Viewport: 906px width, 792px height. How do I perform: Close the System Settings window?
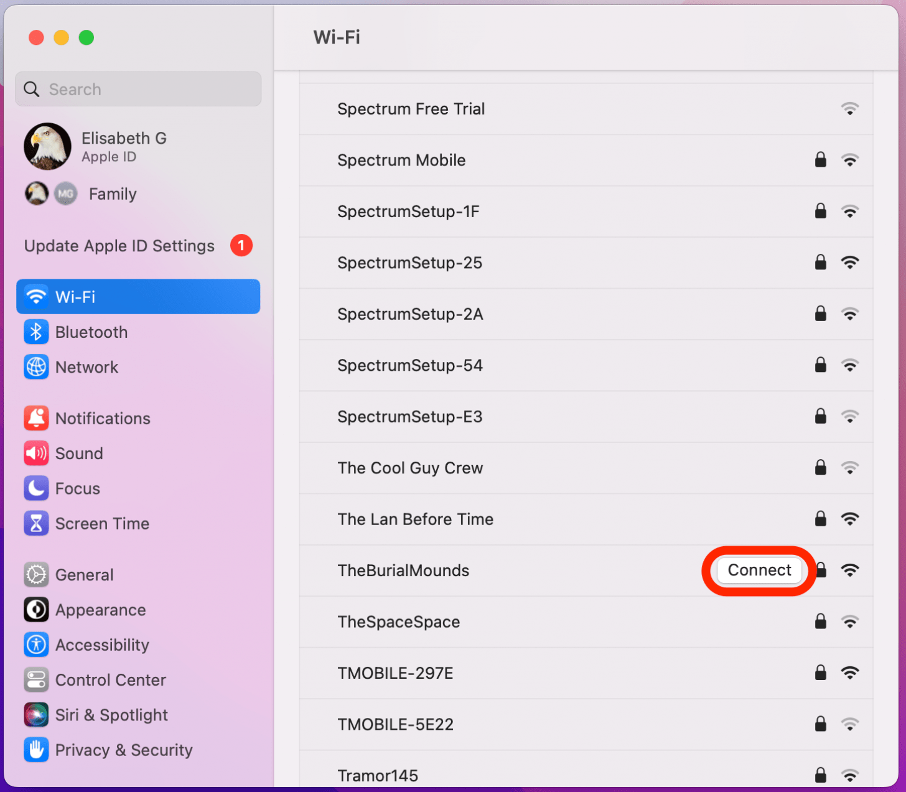[x=36, y=37]
